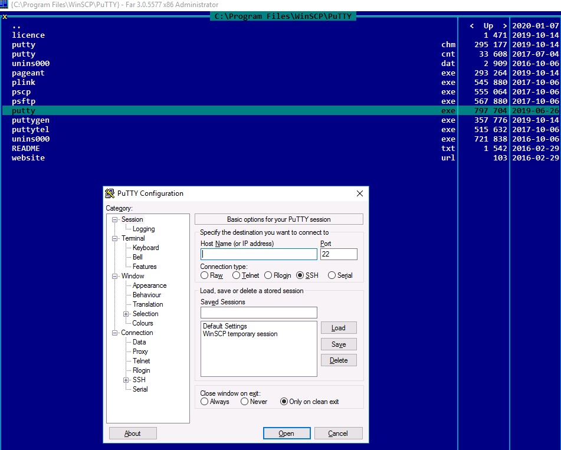Viewport: 561px width, 450px height.
Task: Focus the Saved Sessions name field
Action: (259, 313)
